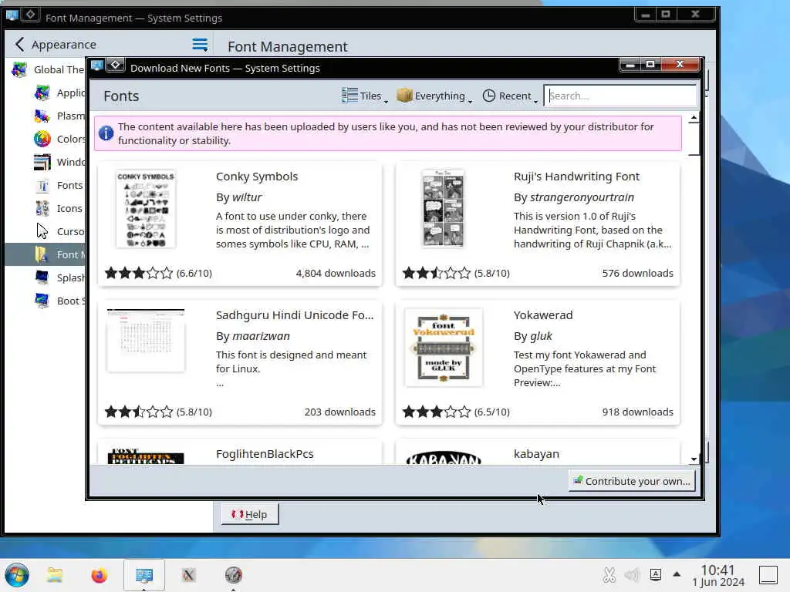Click author name gluk
Image resolution: width=790 pixels, height=592 pixels.
point(541,336)
